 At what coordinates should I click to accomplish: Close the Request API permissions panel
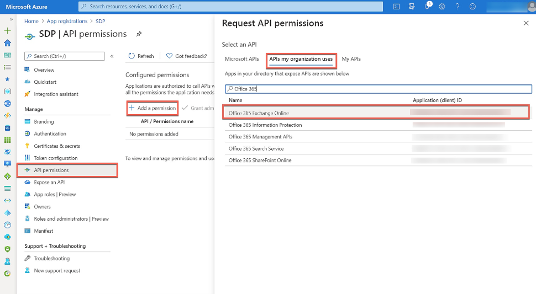coord(526,23)
